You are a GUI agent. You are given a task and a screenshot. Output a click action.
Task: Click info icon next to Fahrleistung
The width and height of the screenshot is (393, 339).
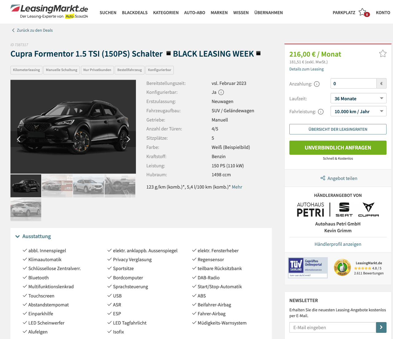(321, 112)
